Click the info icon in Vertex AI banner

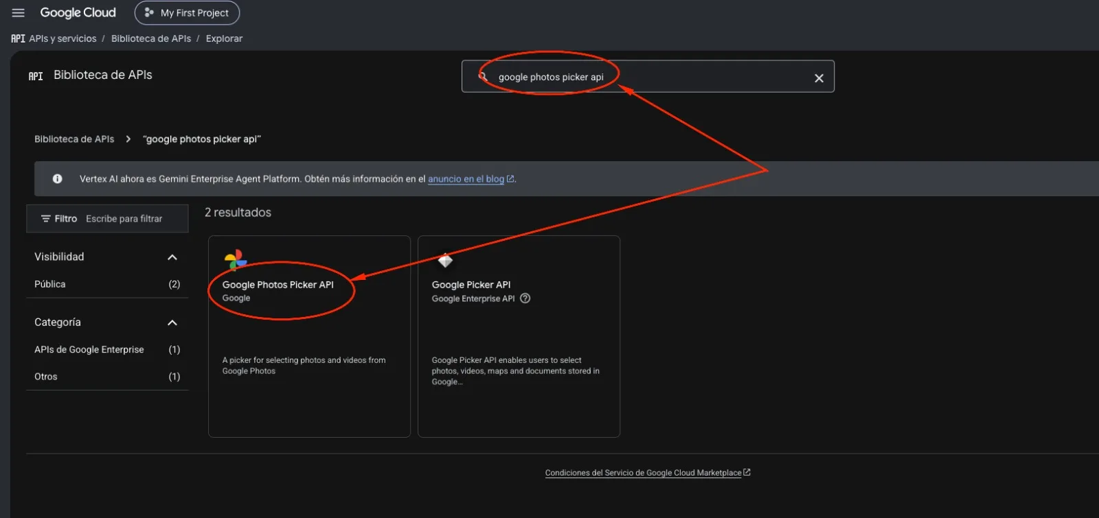[58, 178]
